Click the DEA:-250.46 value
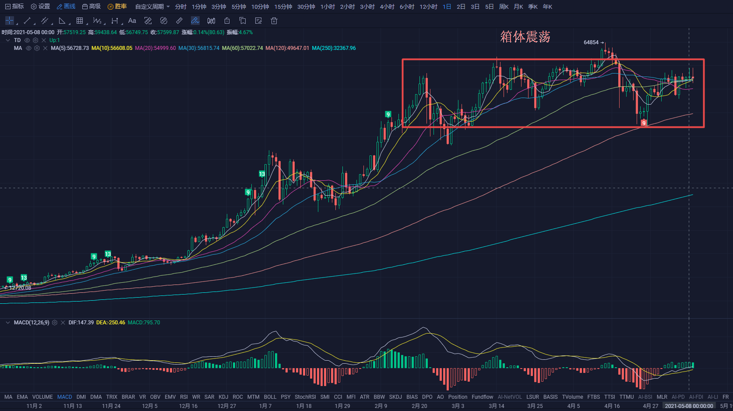 pyautogui.click(x=110, y=323)
